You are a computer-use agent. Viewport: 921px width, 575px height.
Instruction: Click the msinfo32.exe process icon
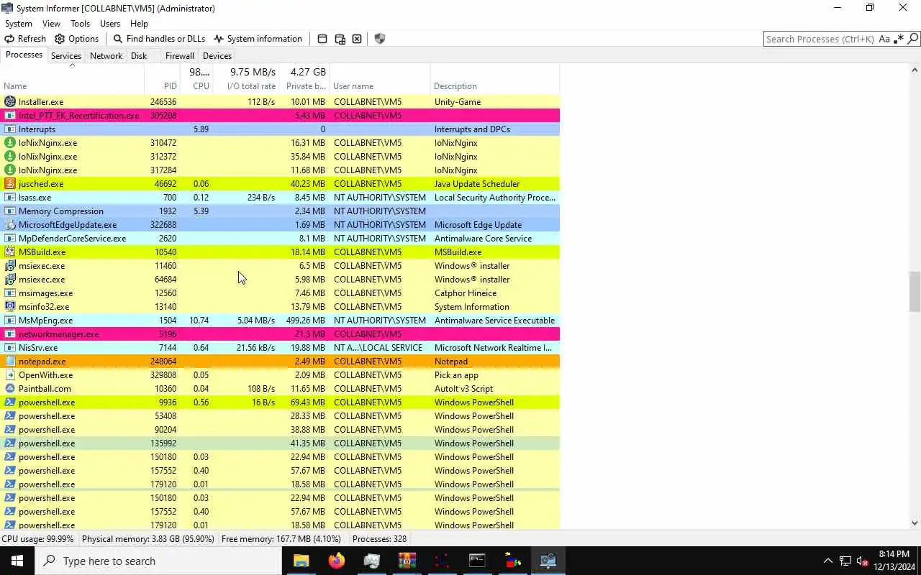(10, 307)
